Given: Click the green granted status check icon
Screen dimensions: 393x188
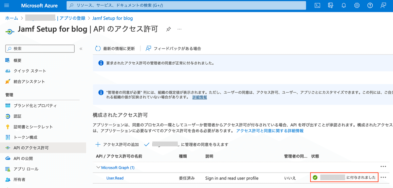Looking at the screenshot, I should click(315, 178).
